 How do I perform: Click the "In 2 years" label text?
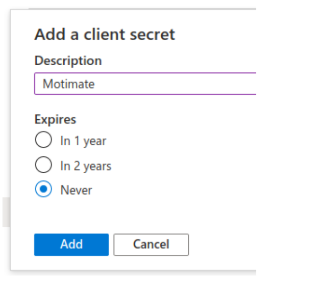(x=86, y=166)
